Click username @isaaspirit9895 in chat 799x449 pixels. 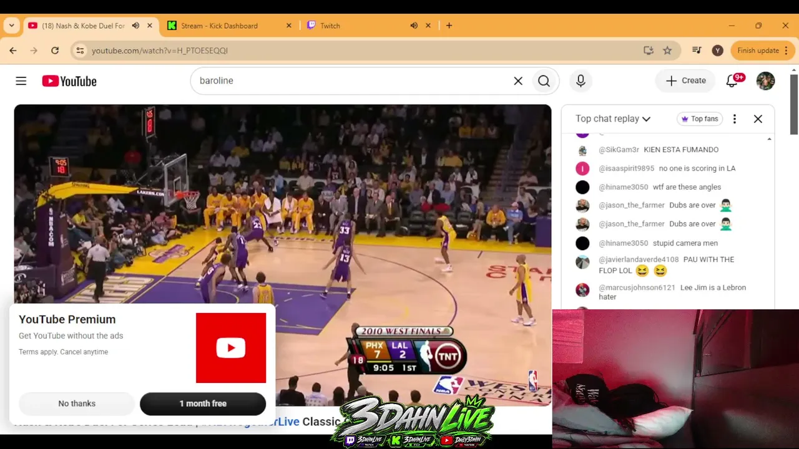click(626, 168)
